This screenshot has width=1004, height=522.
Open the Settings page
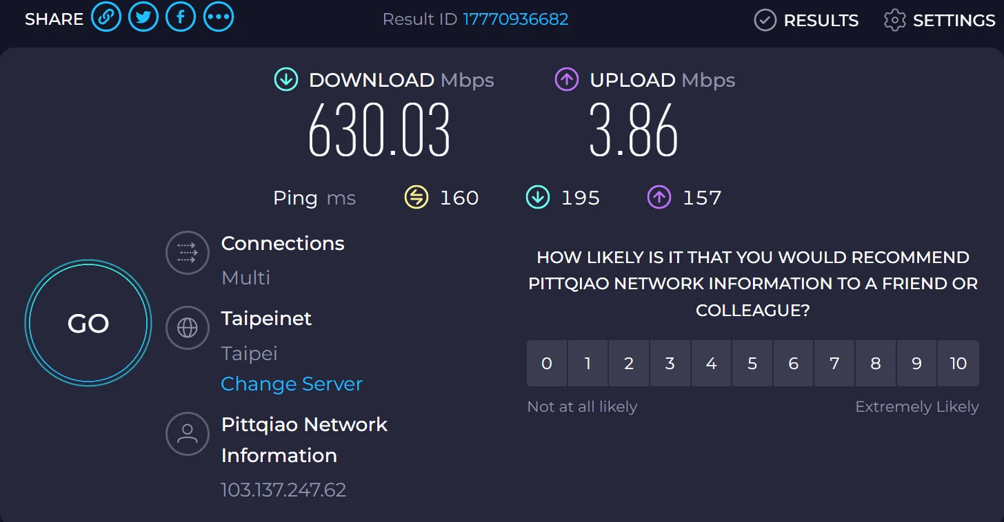tap(939, 20)
